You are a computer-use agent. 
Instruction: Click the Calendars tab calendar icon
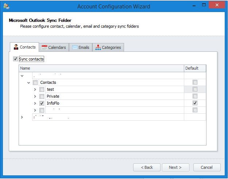click(44, 47)
